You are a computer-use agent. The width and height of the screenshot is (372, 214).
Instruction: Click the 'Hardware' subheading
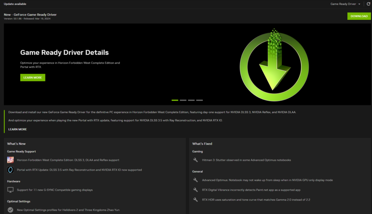(x=13, y=181)
